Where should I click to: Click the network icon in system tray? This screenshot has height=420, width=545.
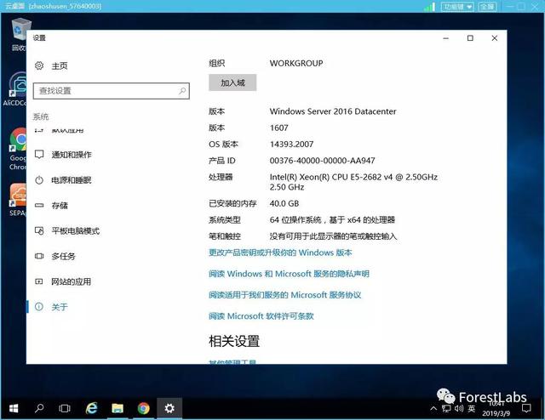[x=446, y=409]
